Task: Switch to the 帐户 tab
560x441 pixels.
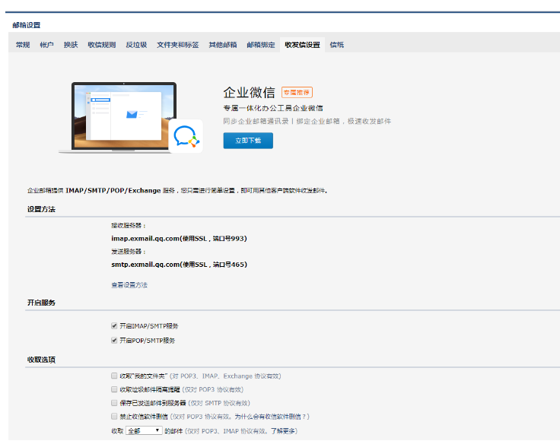Action: click(x=47, y=45)
